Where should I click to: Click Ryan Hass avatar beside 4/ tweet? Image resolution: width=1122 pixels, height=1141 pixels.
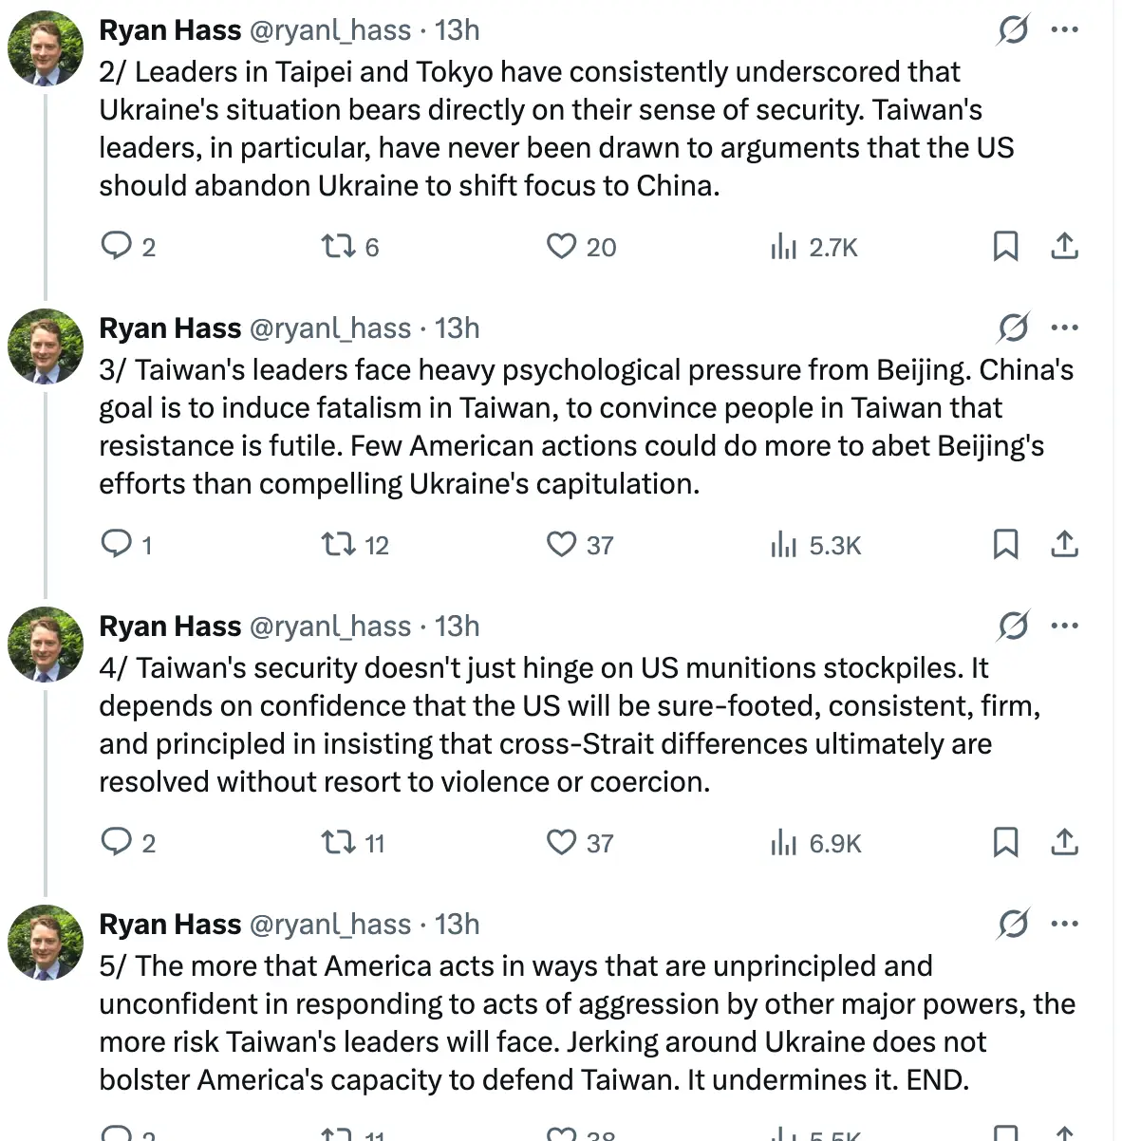pyautogui.click(x=46, y=645)
